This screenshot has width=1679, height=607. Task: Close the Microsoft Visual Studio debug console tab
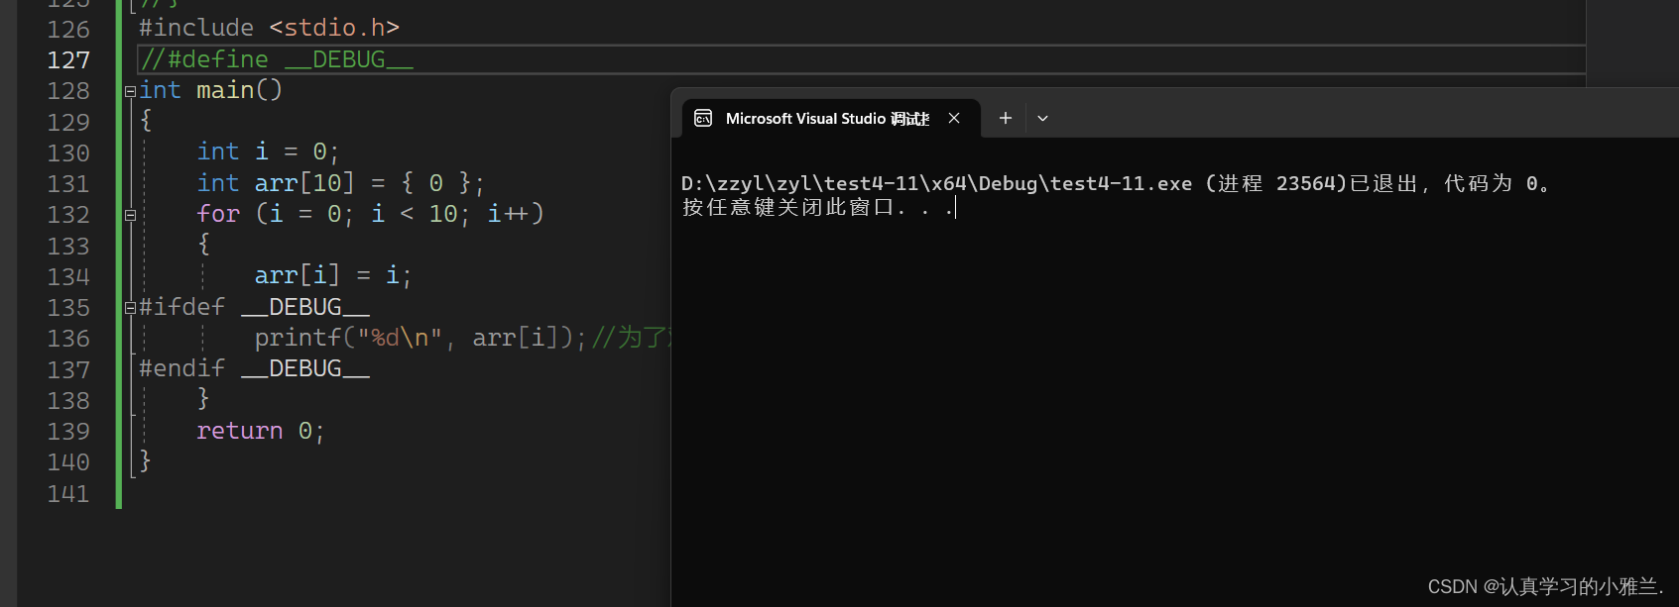coord(954,118)
